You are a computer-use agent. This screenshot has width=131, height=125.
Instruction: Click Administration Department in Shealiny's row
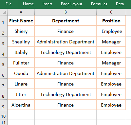click(x=65, y=42)
